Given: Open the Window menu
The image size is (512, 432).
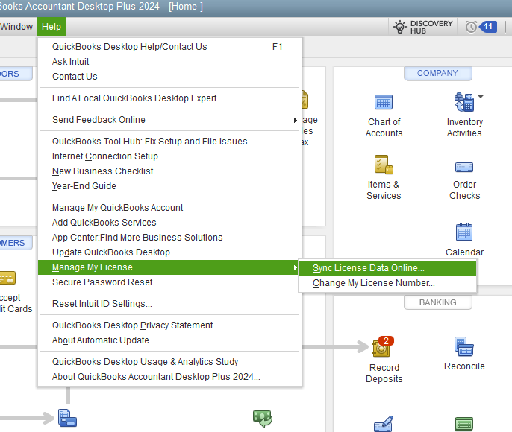Looking at the screenshot, I should coord(16,27).
